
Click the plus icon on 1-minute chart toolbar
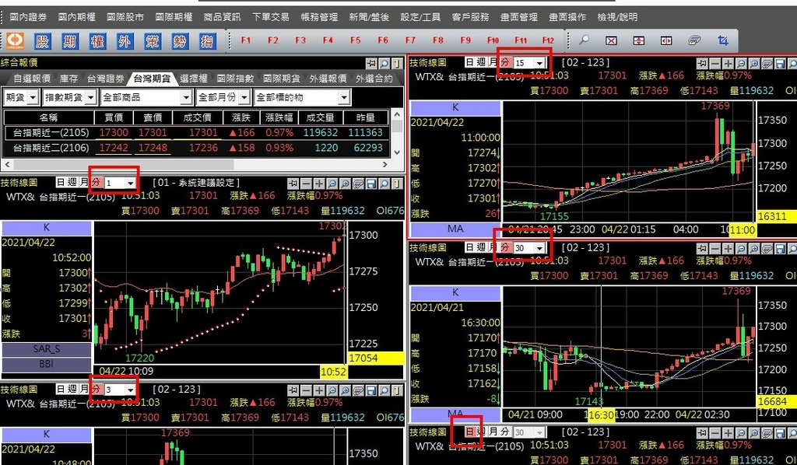point(319,184)
